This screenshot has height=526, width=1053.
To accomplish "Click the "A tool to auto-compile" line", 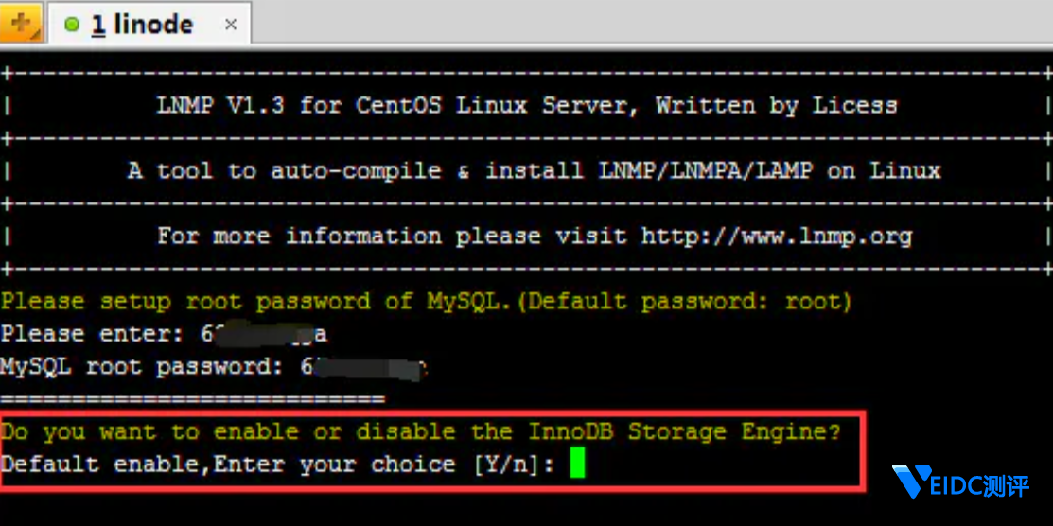I will click(284, 171).
